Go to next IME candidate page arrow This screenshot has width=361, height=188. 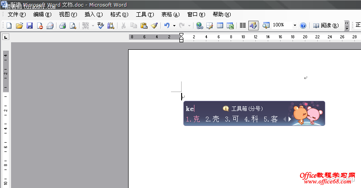[290, 119]
